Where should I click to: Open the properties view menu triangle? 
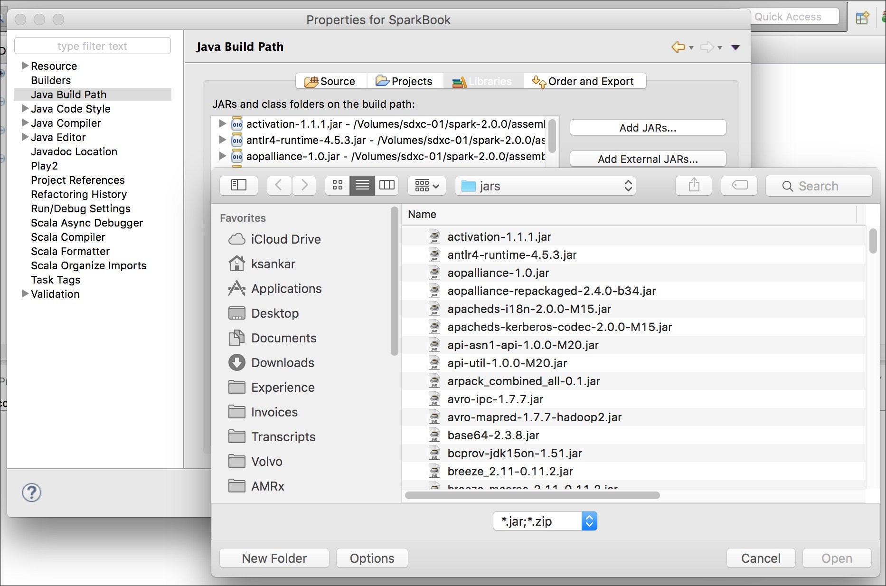pyautogui.click(x=735, y=47)
